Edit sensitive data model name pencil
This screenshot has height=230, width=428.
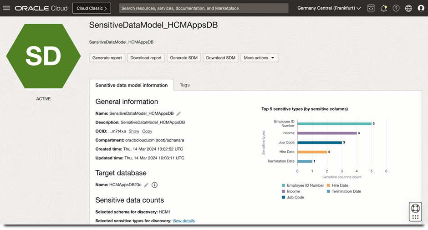pos(178,114)
